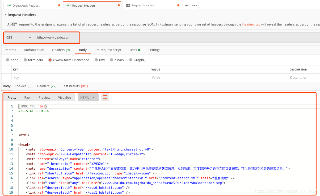Toggle line wrap icon in response toolbar

pyautogui.click(x=105, y=97)
